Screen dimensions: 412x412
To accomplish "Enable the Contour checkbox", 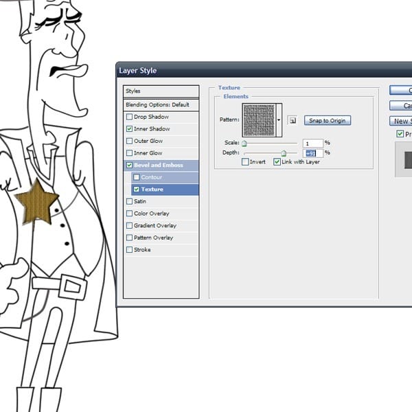I will click(x=137, y=177).
